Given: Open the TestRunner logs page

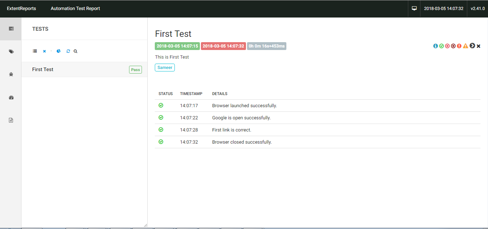Looking at the screenshot, I should coord(11,120).
